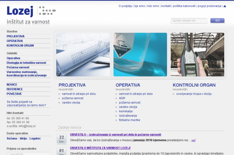Image resolution: width=234 pixels, height=155 pixels.
Task: Select 'politika kakovosti' in top menu
Action: pyautogui.click(x=184, y=6)
